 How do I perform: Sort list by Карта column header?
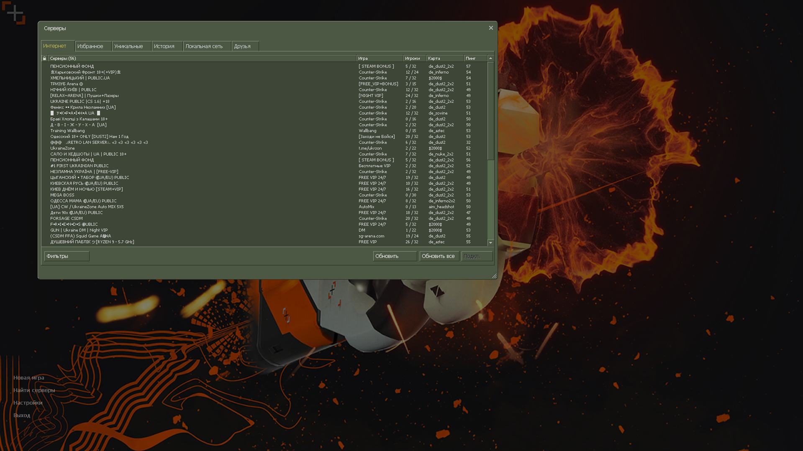point(444,59)
